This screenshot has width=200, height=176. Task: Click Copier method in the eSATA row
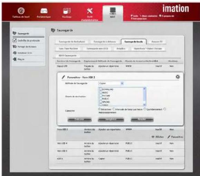[102, 158]
